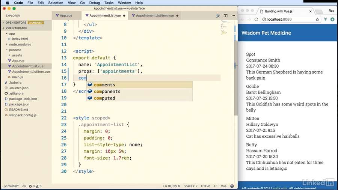338x190 pixels.
Task: Reload the browser page
Action: pyautogui.click(x=256, y=20)
